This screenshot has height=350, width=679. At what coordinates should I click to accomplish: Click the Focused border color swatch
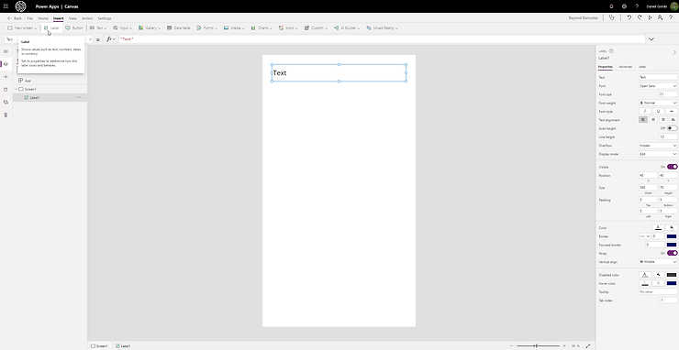(672, 245)
